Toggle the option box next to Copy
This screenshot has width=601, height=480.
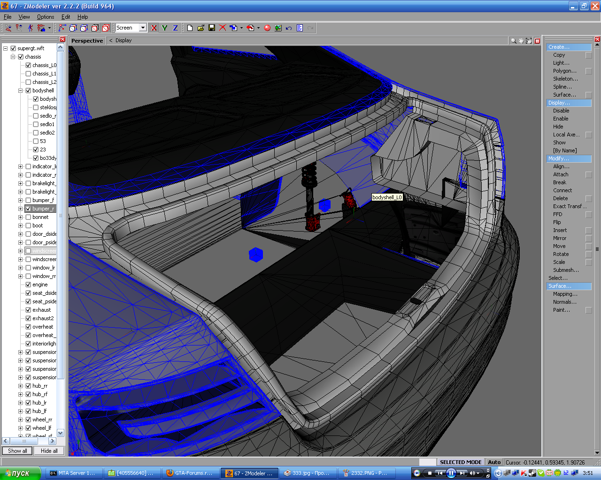coord(589,55)
